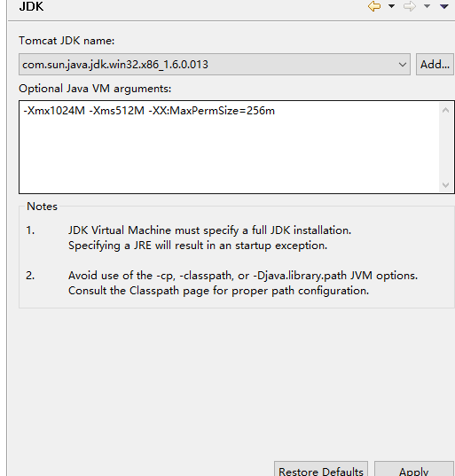455x476 pixels.
Task: Click the greyed forward navigation arrow
Action: [410, 6]
